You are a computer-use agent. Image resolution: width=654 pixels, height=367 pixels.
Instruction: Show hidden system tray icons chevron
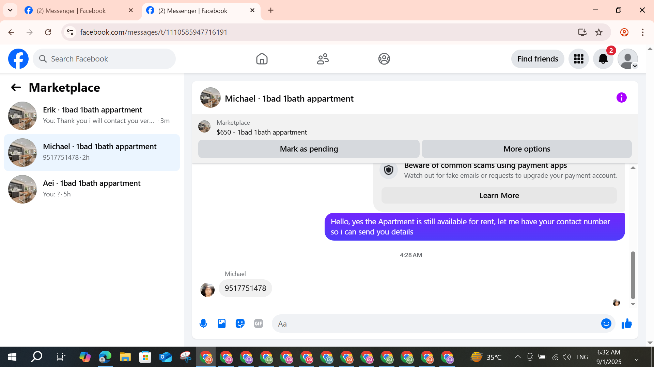pos(517,357)
